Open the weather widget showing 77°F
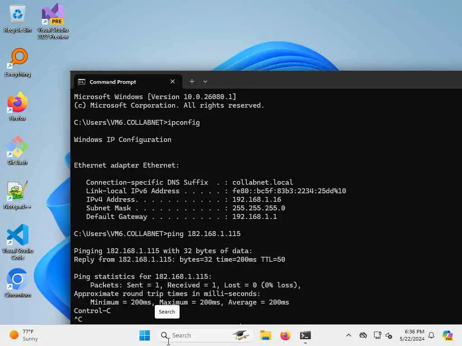462x346 pixels. (x=23, y=335)
